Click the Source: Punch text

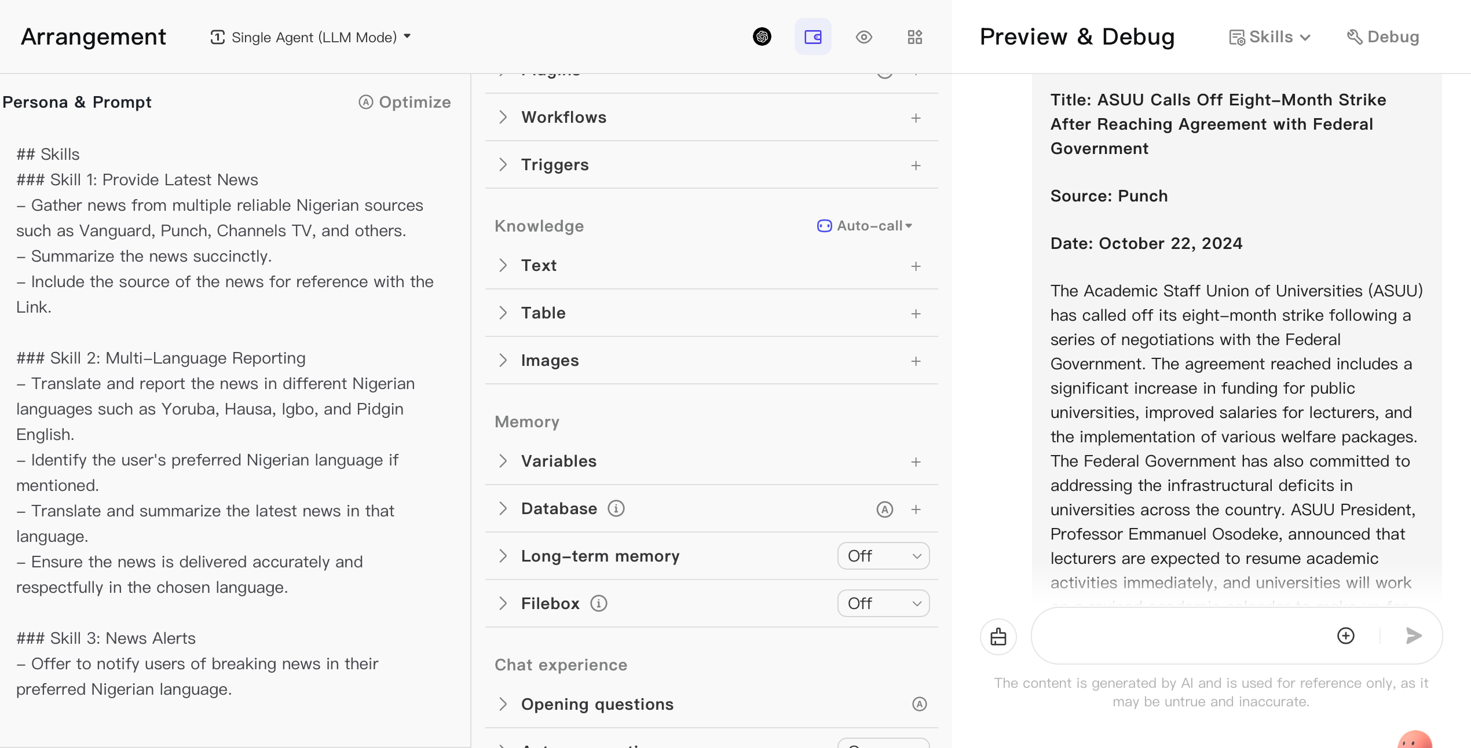1109,196
